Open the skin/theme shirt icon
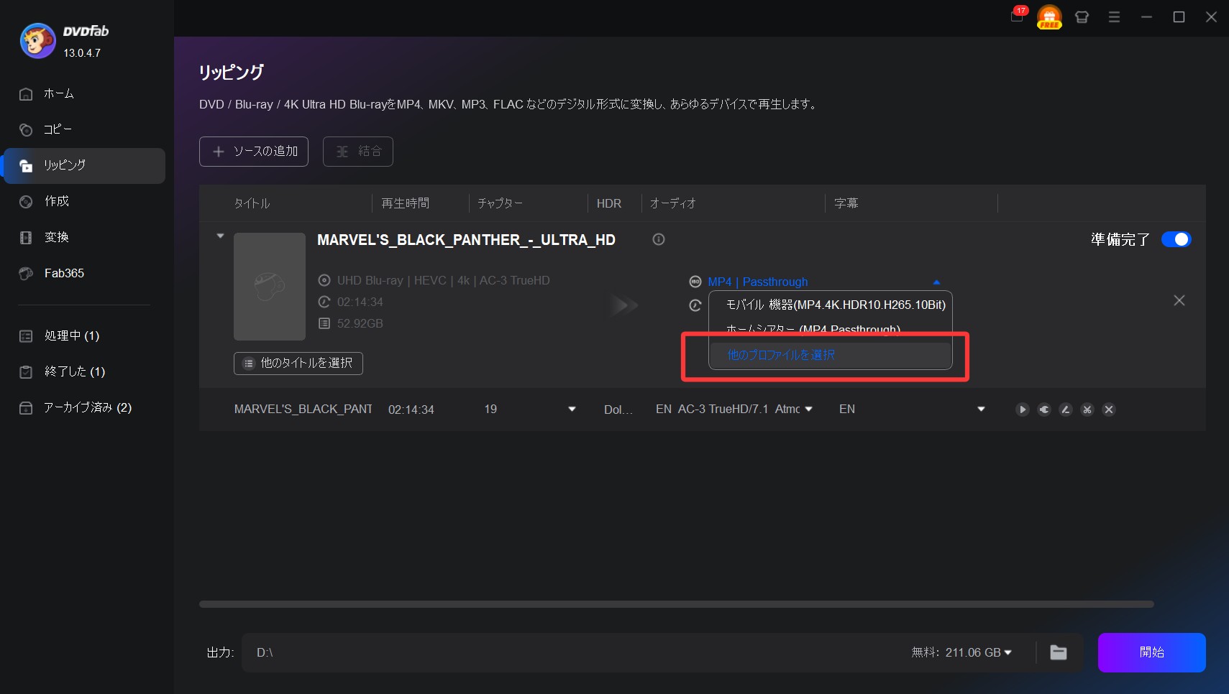The width and height of the screenshot is (1229, 694). click(x=1082, y=17)
